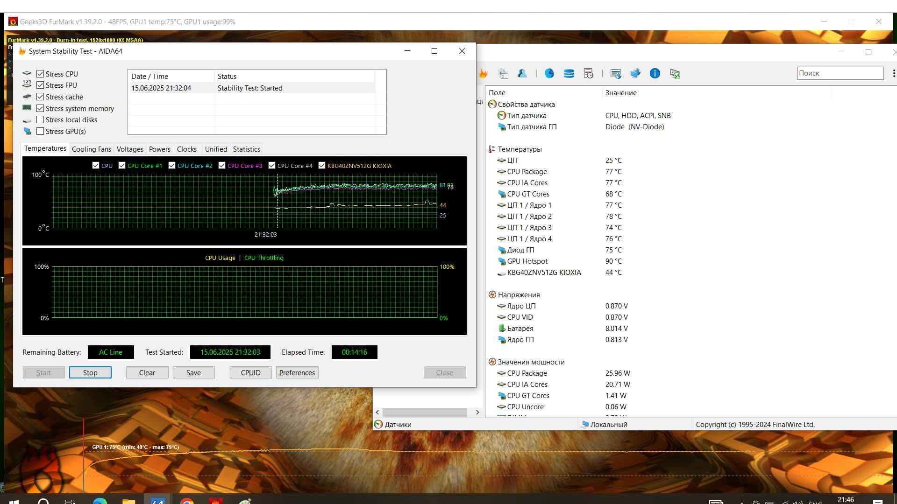Toggle CPU Core #2 graph checkbox
This screenshot has width=897, height=504.
(x=172, y=165)
